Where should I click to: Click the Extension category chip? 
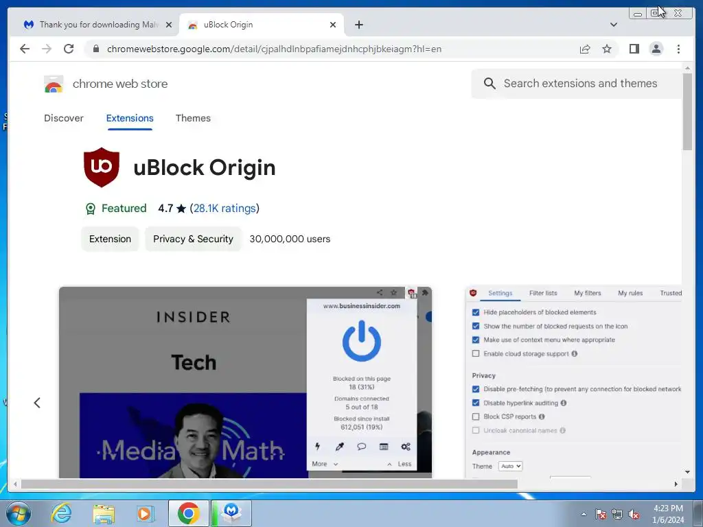pyautogui.click(x=110, y=239)
